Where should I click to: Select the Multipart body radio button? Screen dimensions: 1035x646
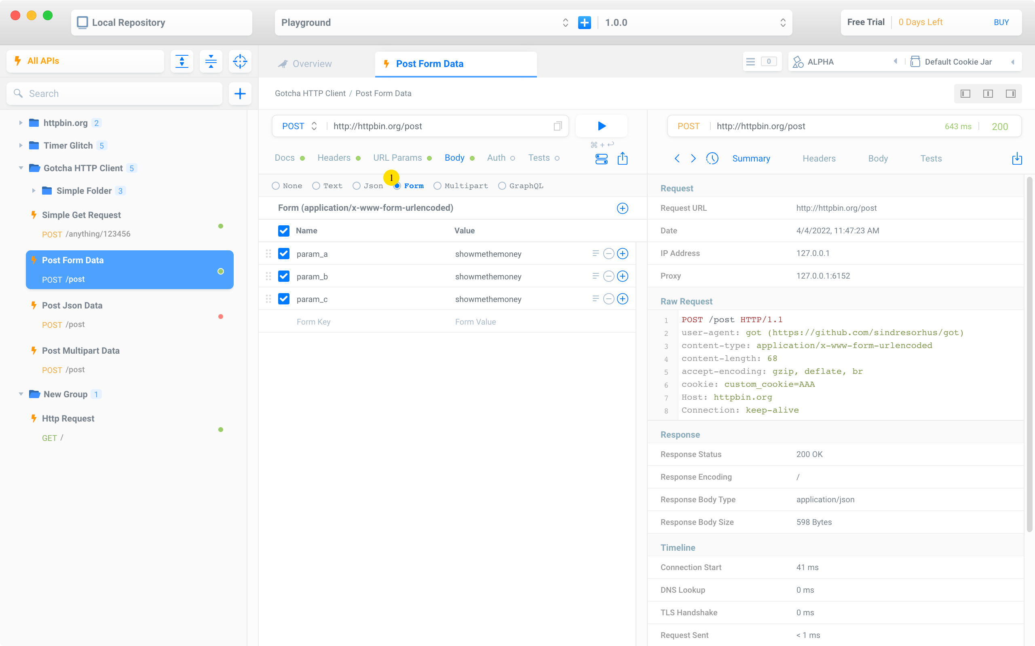pyautogui.click(x=437, y=186)
